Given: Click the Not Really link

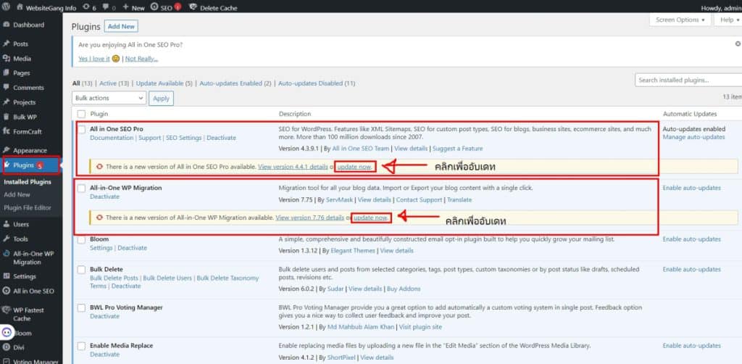Looking at the screenshot, I should [x=141, y=59].
